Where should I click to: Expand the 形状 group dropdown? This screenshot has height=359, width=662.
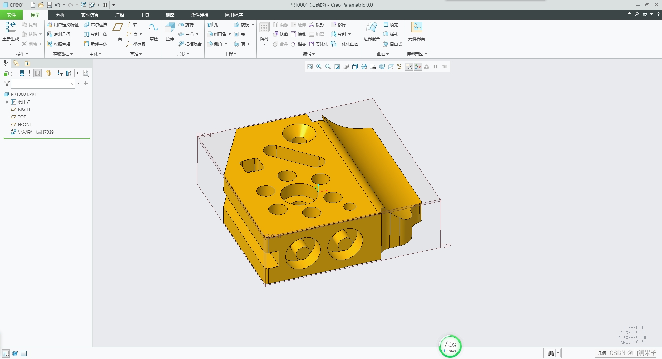183,54
